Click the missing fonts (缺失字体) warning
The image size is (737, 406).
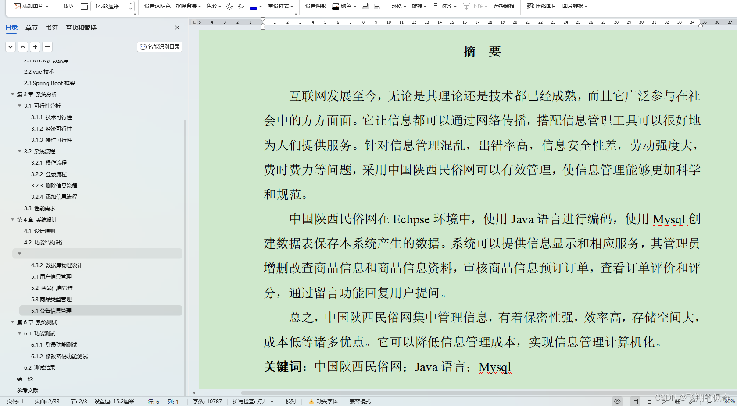(323, 401)
